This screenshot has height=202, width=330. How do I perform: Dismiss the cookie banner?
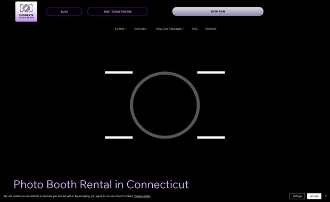pyautogui.click(x=326, y=196)
